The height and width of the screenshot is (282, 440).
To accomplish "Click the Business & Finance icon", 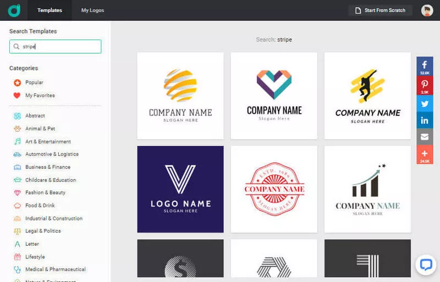I will (18, 167).
